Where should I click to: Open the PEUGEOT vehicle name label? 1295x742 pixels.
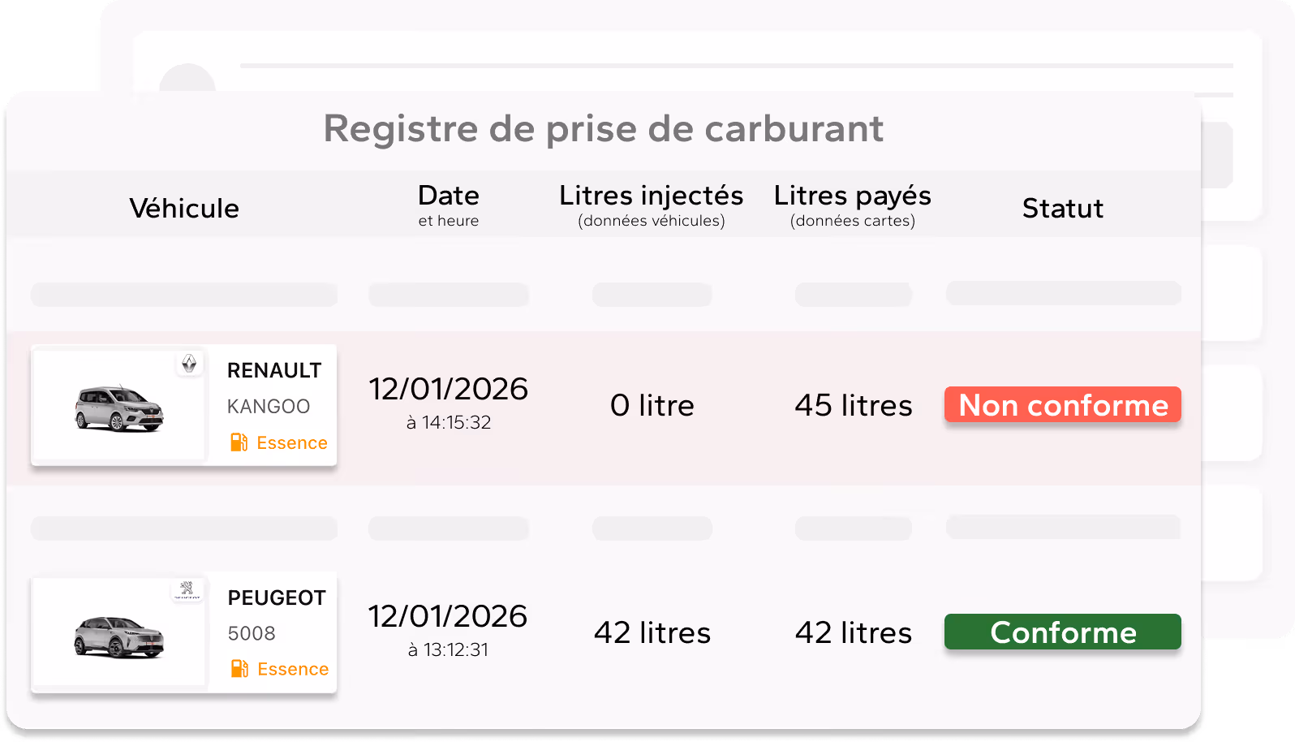coord(277,597)
